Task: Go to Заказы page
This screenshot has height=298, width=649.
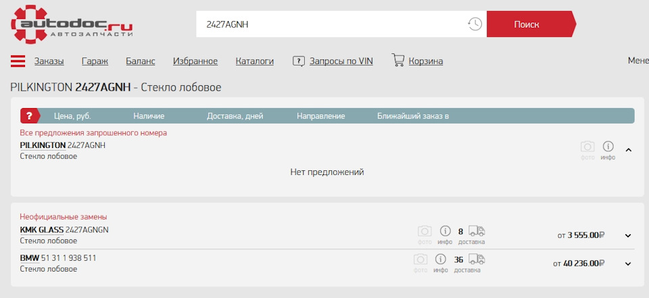Action: coord(49,61)
